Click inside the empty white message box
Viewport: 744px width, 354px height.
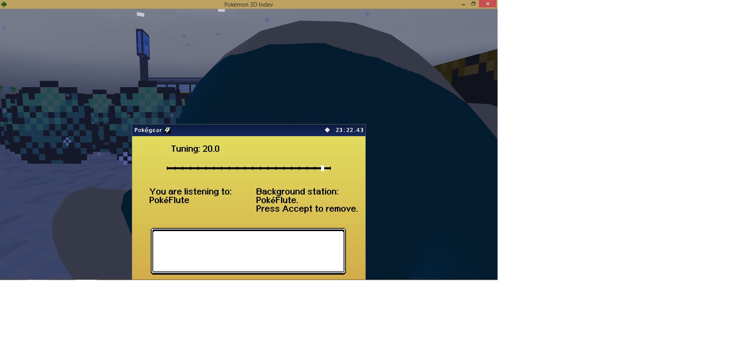248,251
